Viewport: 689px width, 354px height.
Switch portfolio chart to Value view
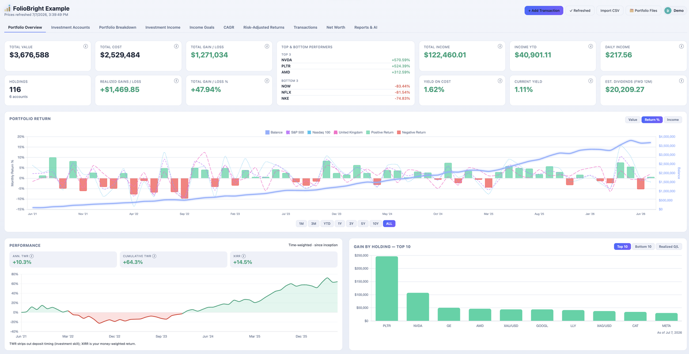[633, 120]
